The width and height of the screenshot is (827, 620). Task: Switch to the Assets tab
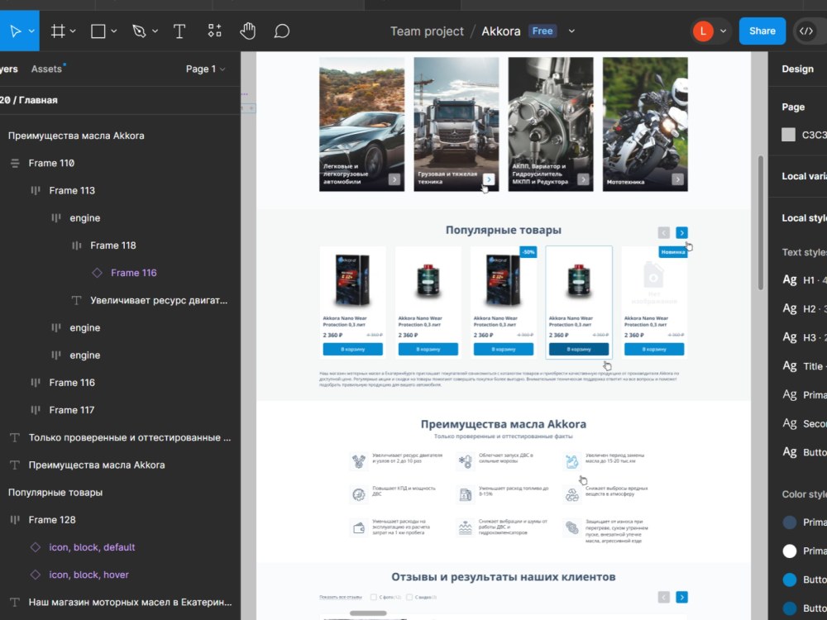(x=46, y=69)
